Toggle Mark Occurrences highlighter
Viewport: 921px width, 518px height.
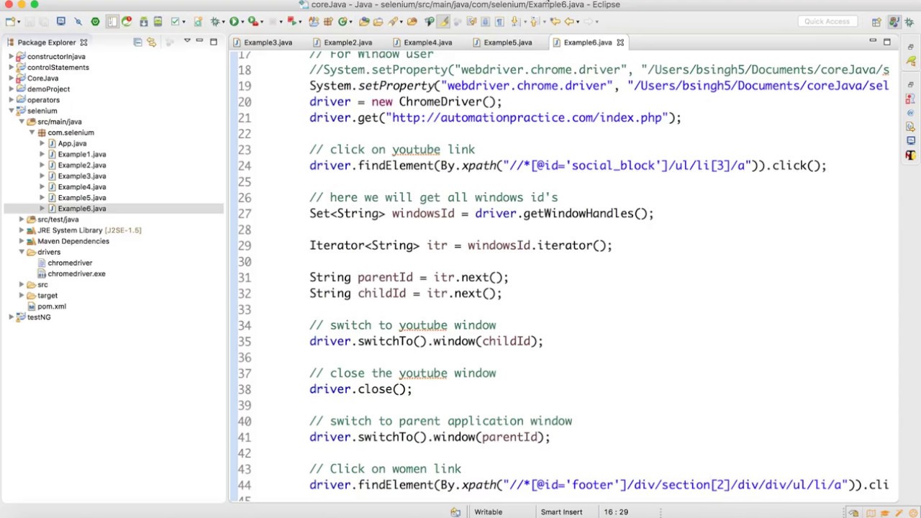[x=444, y=22]
